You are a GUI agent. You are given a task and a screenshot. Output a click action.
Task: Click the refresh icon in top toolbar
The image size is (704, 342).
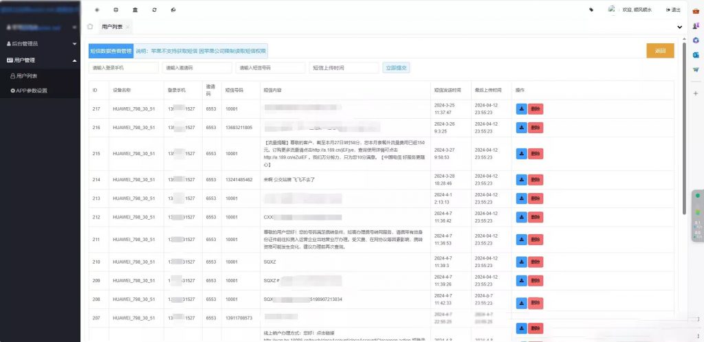click(154, 10)
